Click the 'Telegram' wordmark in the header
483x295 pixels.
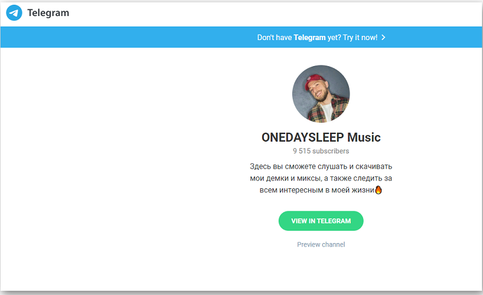(x=48, y=13)
